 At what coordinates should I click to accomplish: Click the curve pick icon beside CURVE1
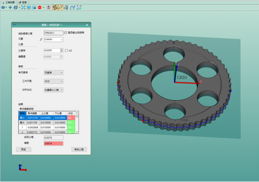click(x=41, y=39)
